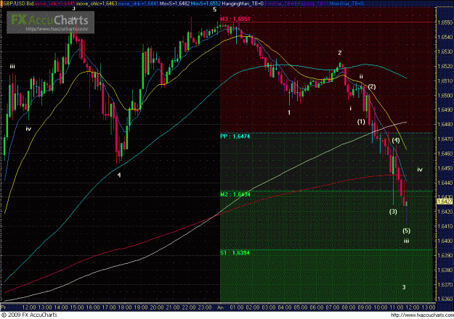Screen dimensions: 454x319
Task: Click the wave (5) annotation
Action: point(407,231)
